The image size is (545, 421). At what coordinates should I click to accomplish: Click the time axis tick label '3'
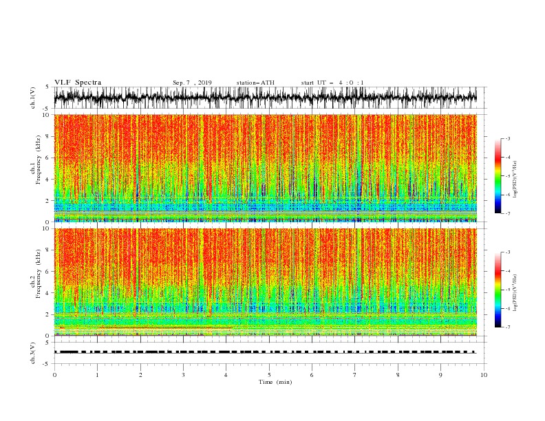[x=183, y=375]
